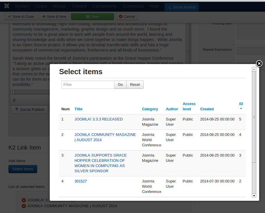265x213 pixels.
Task: Sort the table by ID
Action: 241,104
